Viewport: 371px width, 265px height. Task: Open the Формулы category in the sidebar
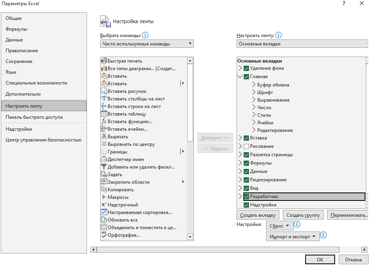pos(44,29)
